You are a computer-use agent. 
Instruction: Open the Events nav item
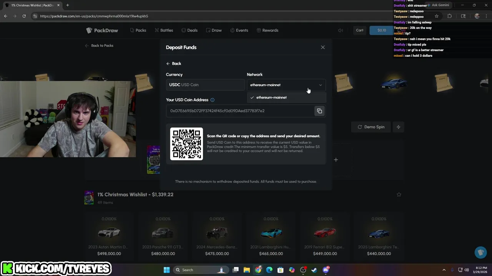tap(239, 30)
